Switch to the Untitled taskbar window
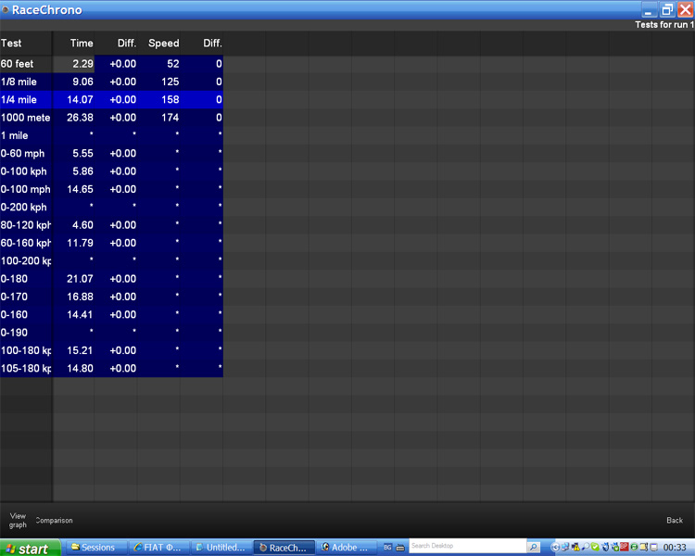 point(222,548)
